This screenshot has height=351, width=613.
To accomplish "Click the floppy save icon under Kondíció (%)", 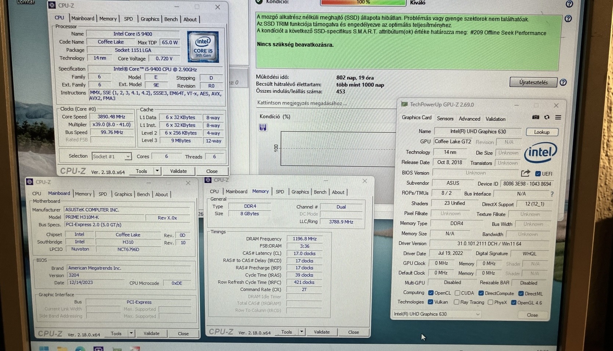I will click(263, 127).
